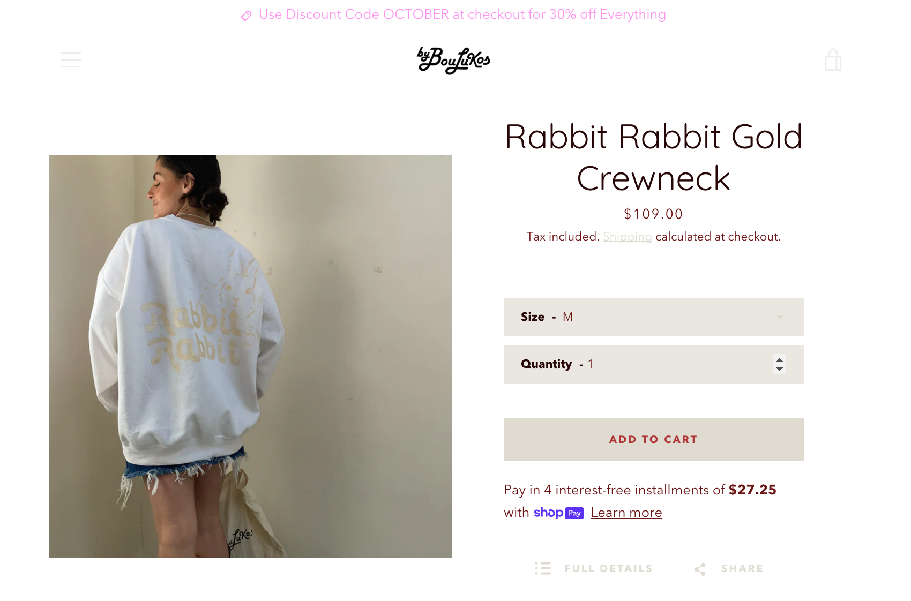This screenshot has width=911, height=601.
Task: Expand the Size dropdown arrow
Action: pos(780,317)
